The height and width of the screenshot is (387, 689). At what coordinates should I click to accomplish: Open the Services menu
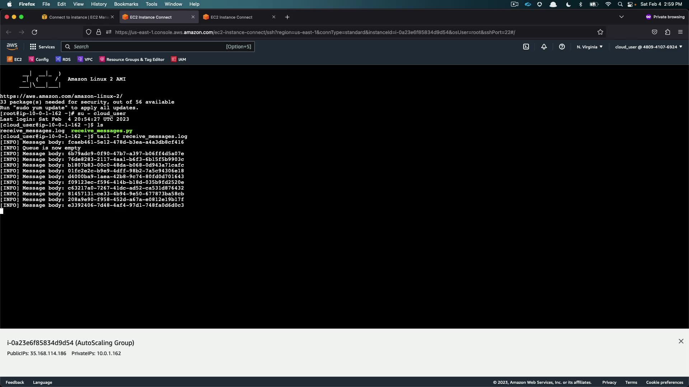42,47
